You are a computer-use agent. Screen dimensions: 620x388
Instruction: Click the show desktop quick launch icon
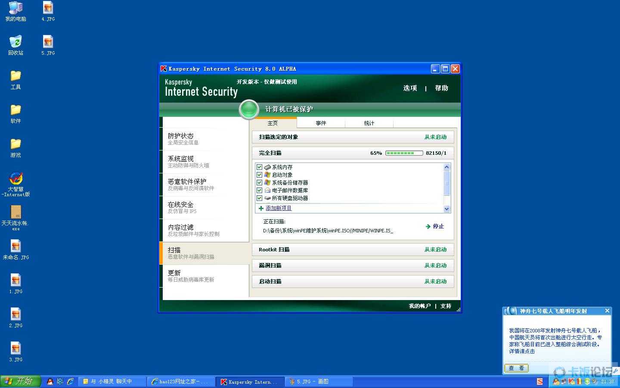(x=60, y=382)
